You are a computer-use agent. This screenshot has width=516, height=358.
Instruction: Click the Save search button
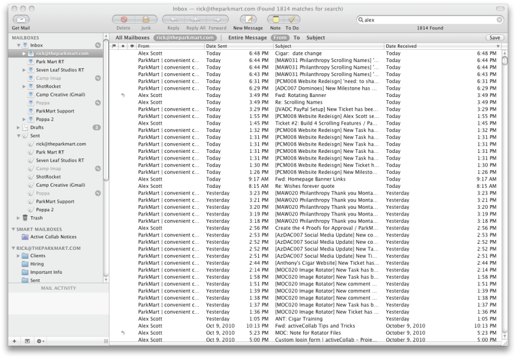point(494,37)
